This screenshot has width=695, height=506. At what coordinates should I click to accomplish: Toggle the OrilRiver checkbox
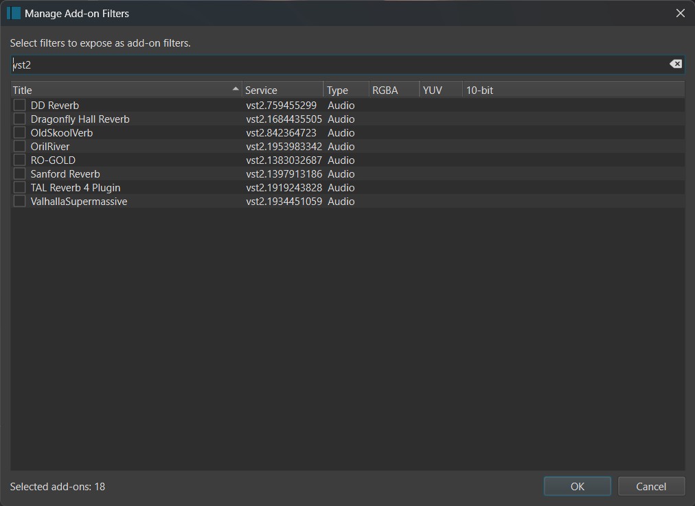coord(19,147)
